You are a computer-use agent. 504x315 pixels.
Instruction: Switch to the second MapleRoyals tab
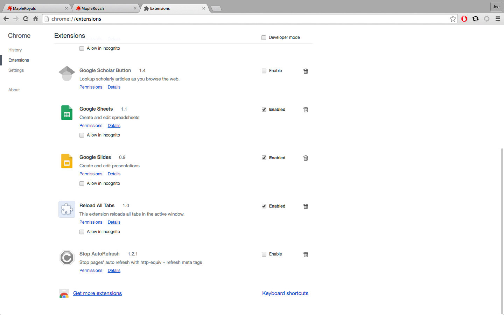(x=105, y=8)
